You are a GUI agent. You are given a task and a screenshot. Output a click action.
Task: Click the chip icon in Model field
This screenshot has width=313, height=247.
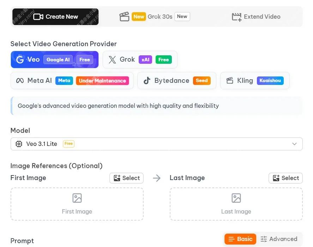pyautogui.click(x=19, y=144)
